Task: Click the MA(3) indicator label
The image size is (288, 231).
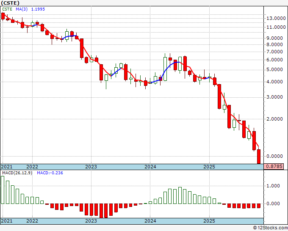Action: point(22,9)
